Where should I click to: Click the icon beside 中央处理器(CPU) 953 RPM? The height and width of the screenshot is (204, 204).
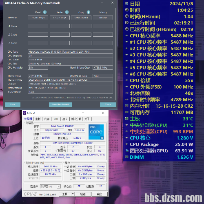pos(126,131)
